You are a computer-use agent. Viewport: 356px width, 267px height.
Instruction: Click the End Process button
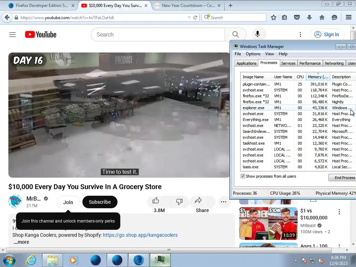coord(343,178)
